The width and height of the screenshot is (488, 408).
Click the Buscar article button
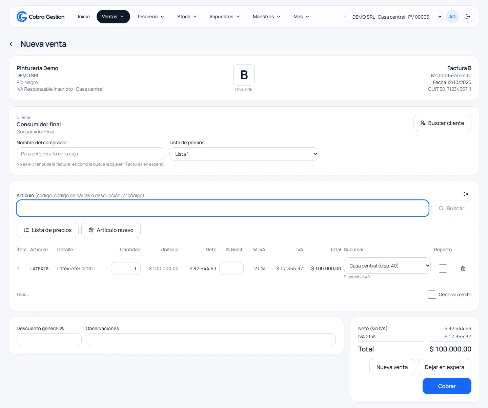tap(451, 208)
